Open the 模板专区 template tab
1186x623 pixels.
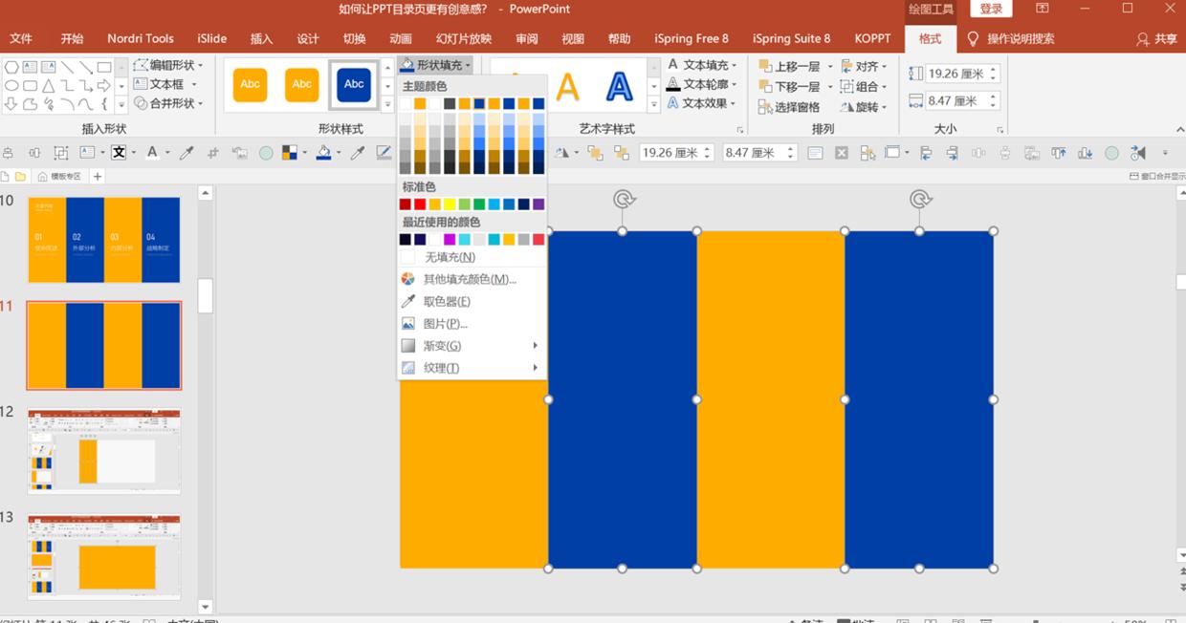[x=59, y=176]
